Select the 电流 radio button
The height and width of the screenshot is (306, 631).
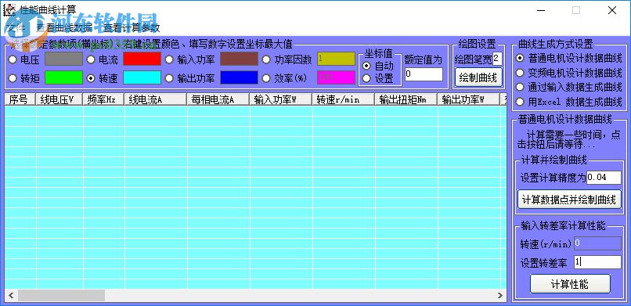pyautogui.click(x=91, y=60)
